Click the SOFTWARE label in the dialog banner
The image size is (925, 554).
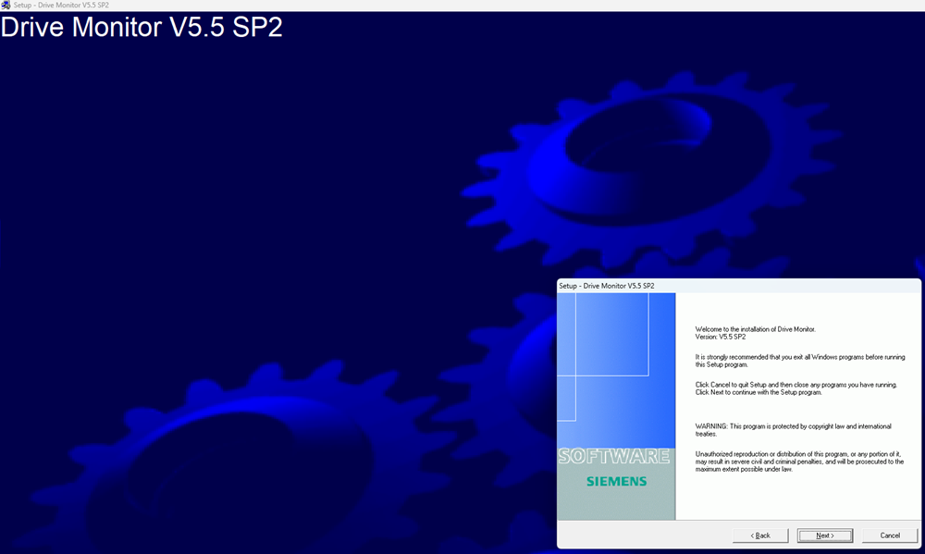point(614,456)
